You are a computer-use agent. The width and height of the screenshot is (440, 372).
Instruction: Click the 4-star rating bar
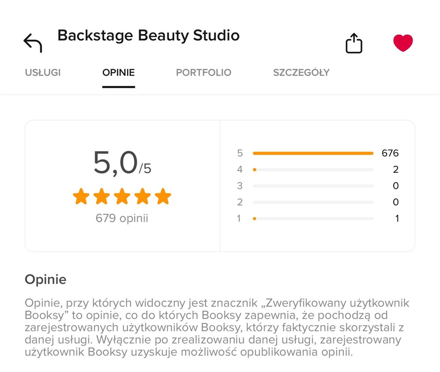point(313,170)
